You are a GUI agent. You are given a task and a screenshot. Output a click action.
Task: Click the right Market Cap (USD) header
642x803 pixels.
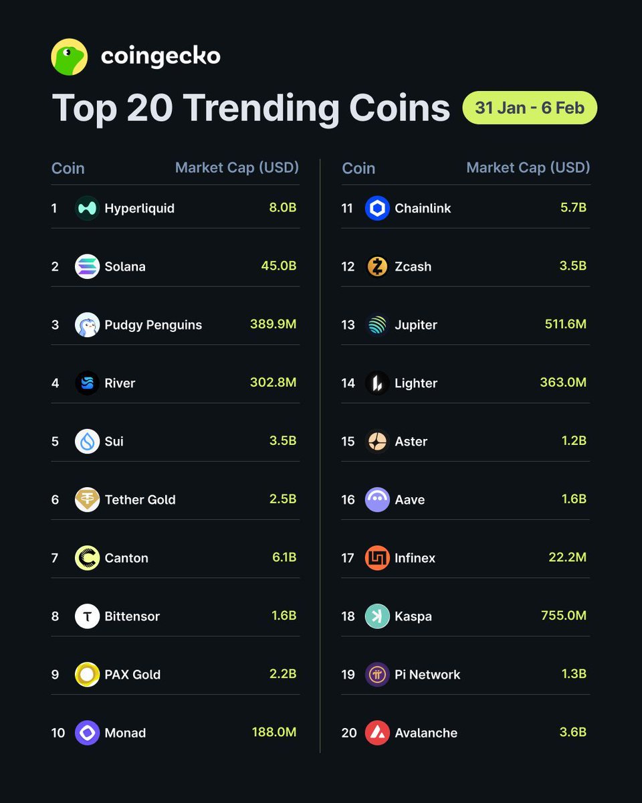[x=528, y=167]
